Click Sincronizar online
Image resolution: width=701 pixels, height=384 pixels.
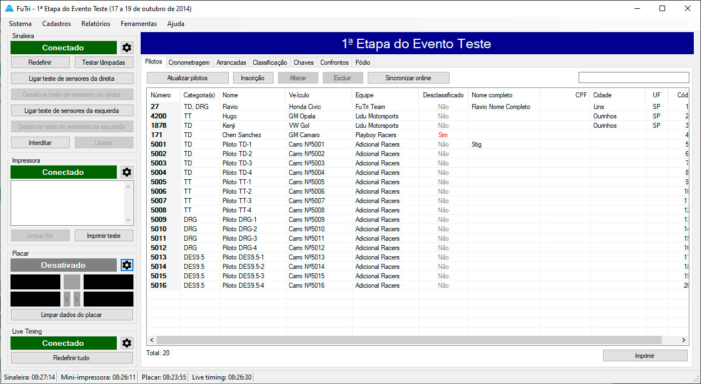pyautogui.click(x=408, y=77)
